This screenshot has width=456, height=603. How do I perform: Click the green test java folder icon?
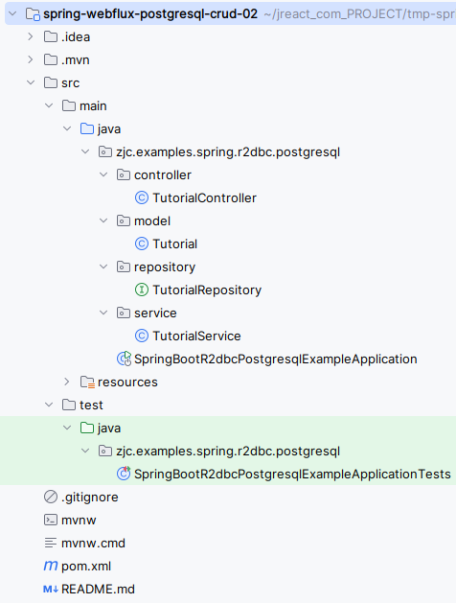(87, 428)
